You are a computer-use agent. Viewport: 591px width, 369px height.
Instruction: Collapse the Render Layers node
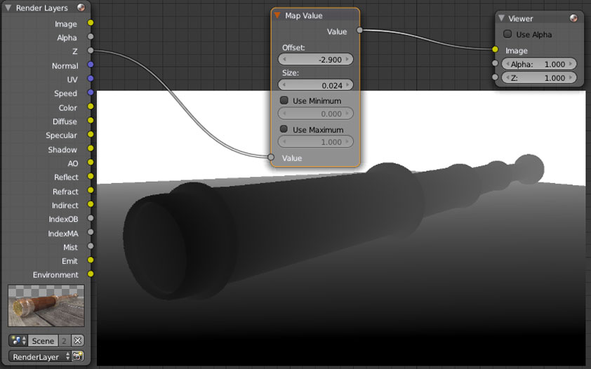point(8,8)
